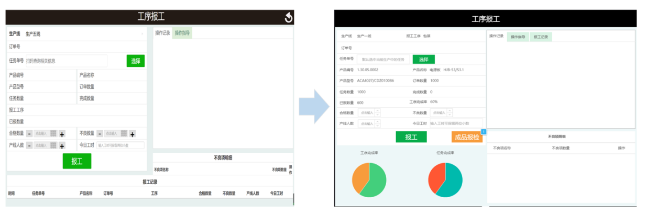The image size is (646, 215).
Task: Click the minus icon for 不良数量
Action: coord(99,133)
